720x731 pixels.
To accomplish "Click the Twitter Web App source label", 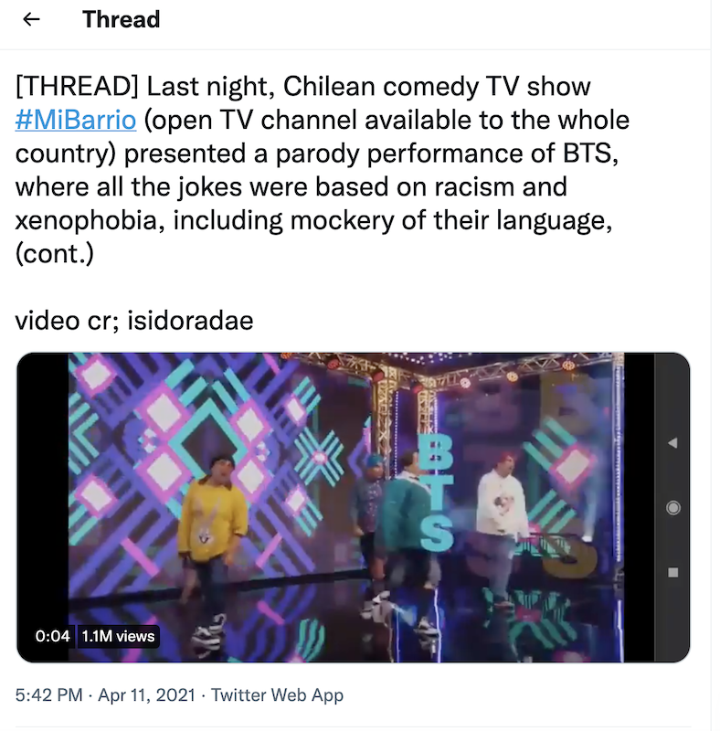I will coord(277,695).
